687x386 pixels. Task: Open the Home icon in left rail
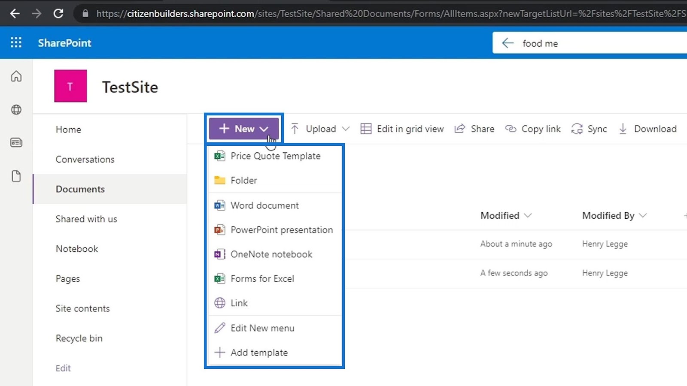[x=16, y=76]
